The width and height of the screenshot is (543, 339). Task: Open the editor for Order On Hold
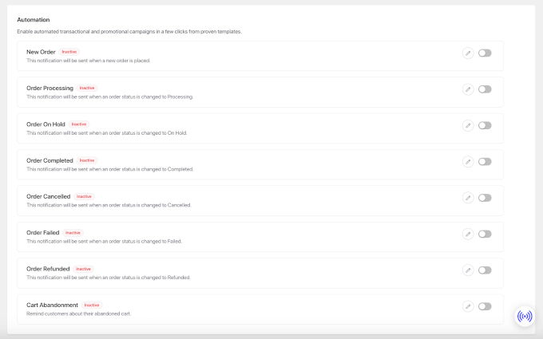[468, 125]
